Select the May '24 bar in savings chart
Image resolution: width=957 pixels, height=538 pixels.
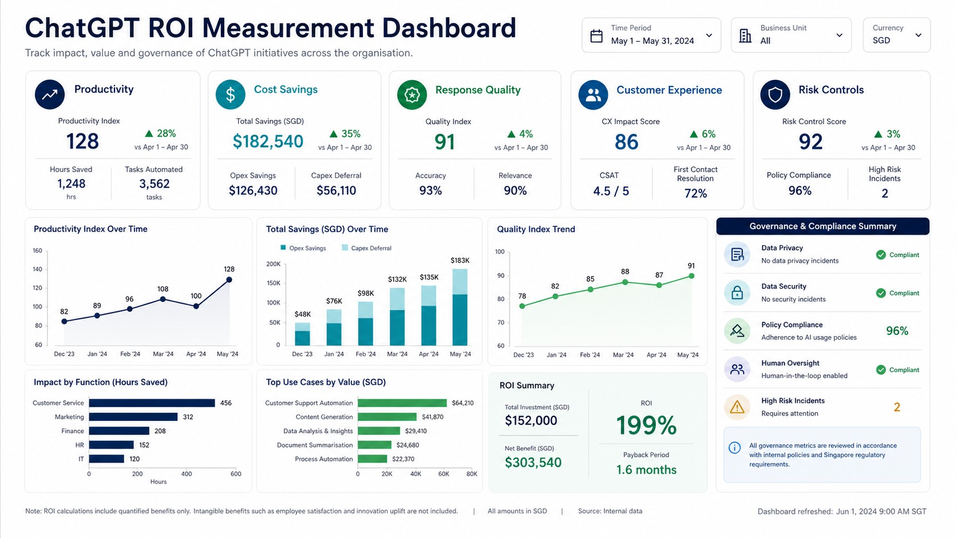460,307
